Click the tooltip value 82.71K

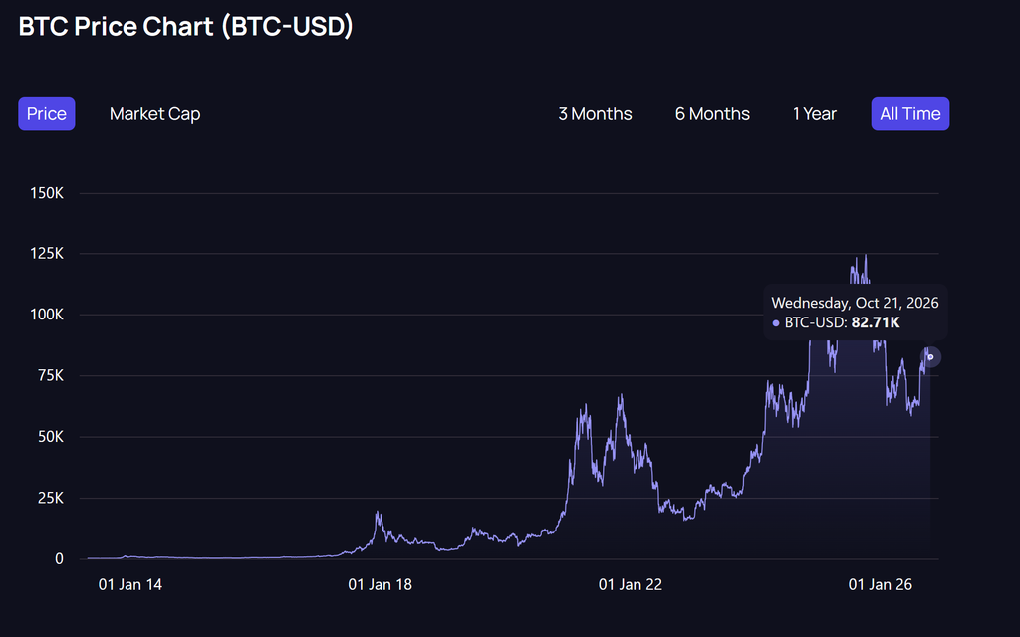876,323
